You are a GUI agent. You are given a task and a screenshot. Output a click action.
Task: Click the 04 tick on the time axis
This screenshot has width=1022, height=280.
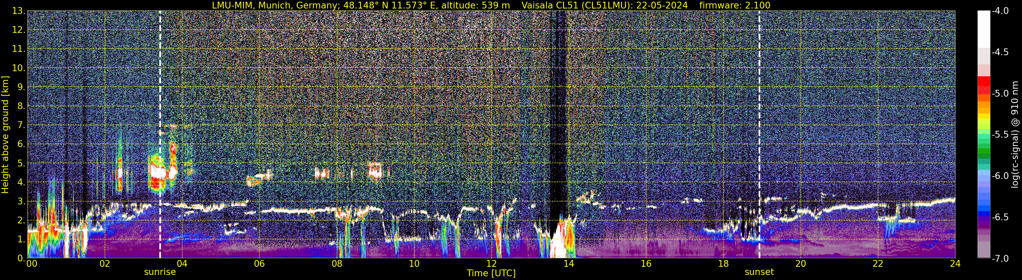(182, 264)
